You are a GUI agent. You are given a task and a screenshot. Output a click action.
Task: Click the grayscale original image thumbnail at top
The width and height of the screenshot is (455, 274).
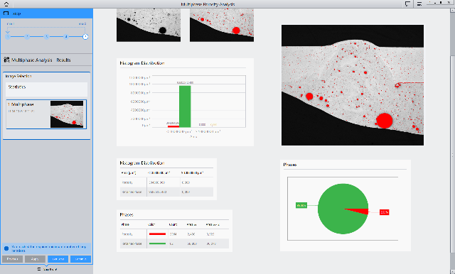(149, 25)
